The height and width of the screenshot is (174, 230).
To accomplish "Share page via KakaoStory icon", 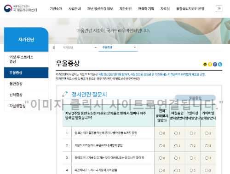I will click(x=210, y=64).
